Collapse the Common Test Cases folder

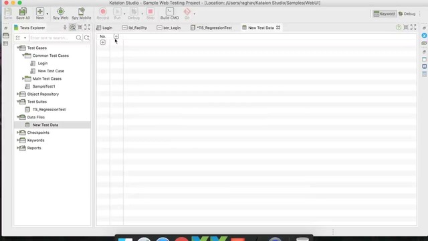[x=23, y=56]
